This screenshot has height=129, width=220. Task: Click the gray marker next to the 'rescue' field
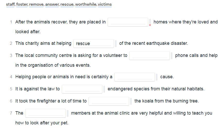coord(116,44)
